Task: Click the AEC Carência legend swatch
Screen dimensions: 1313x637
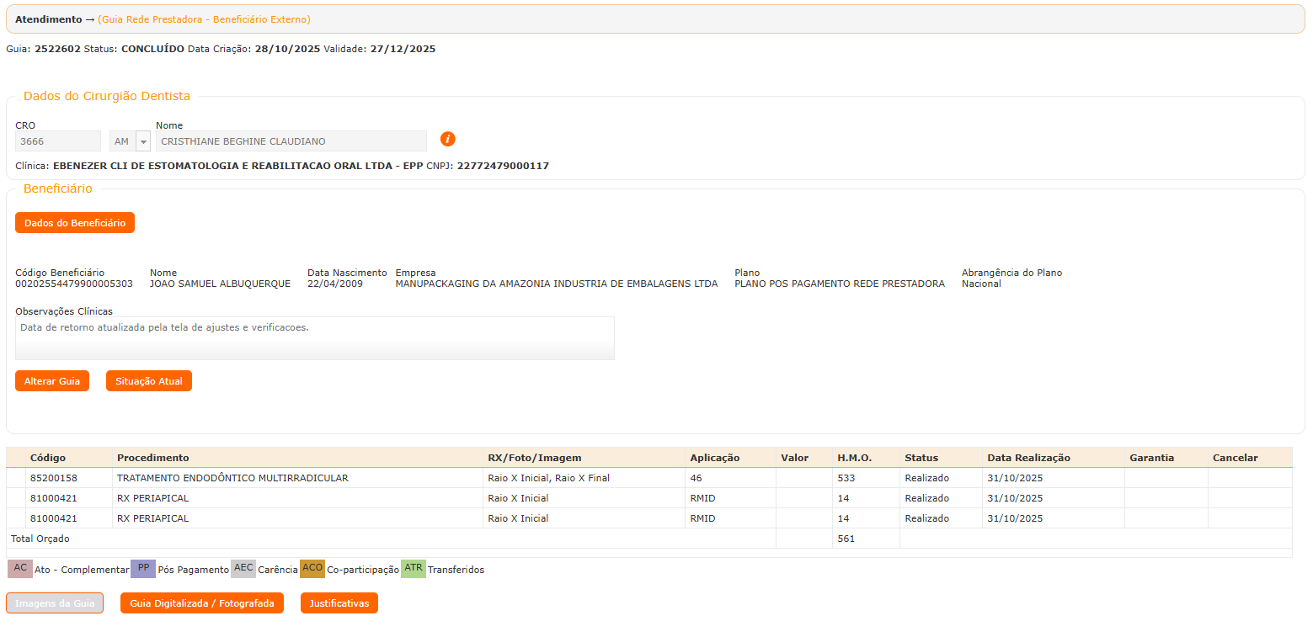Action: click(243, 568)
